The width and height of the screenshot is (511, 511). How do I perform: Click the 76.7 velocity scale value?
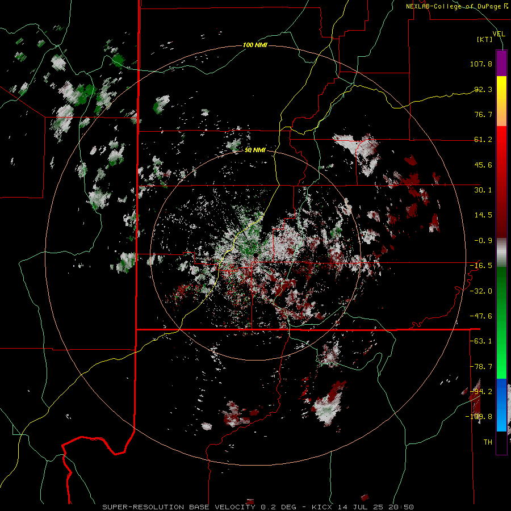pos(483,114)
